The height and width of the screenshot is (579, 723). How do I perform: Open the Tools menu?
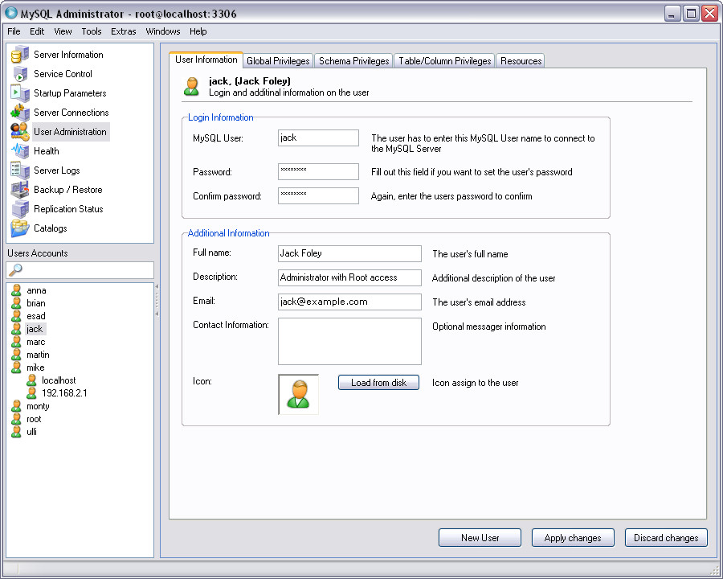(92, 31)
